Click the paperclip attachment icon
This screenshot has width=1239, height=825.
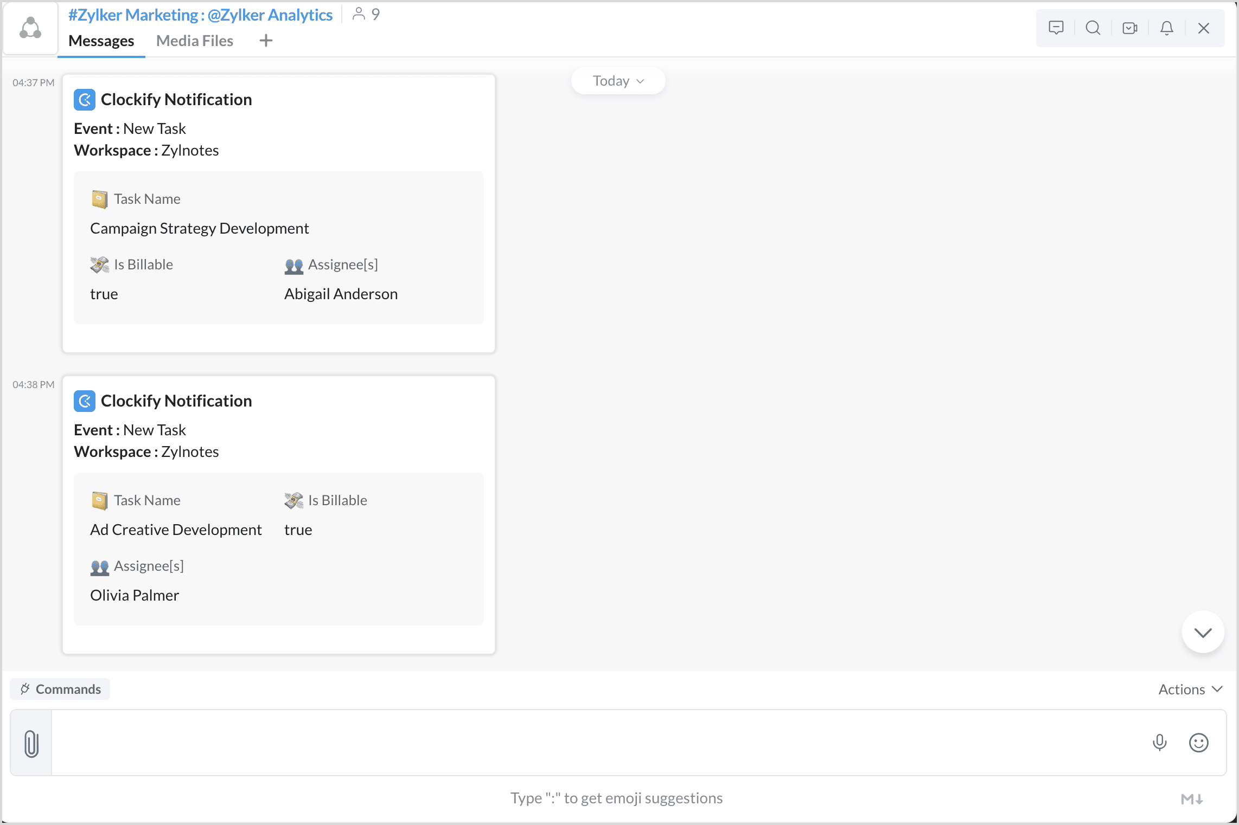(x=31, y=743)
